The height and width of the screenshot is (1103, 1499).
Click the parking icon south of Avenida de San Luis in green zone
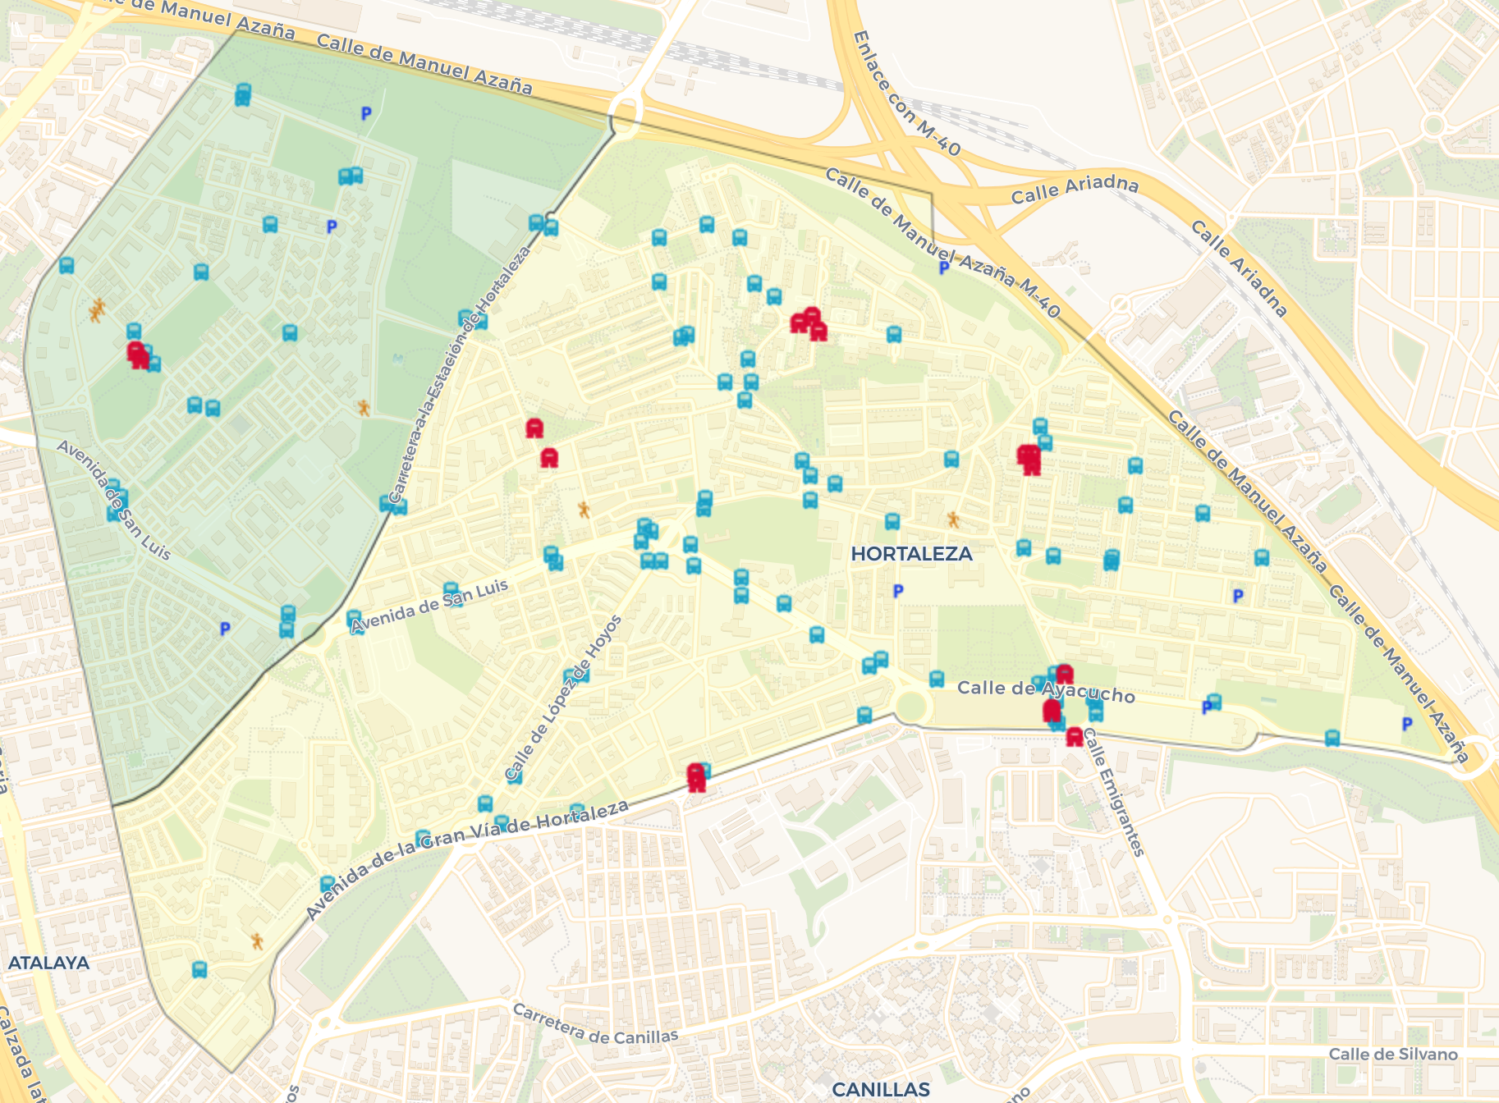click(225, 629)
